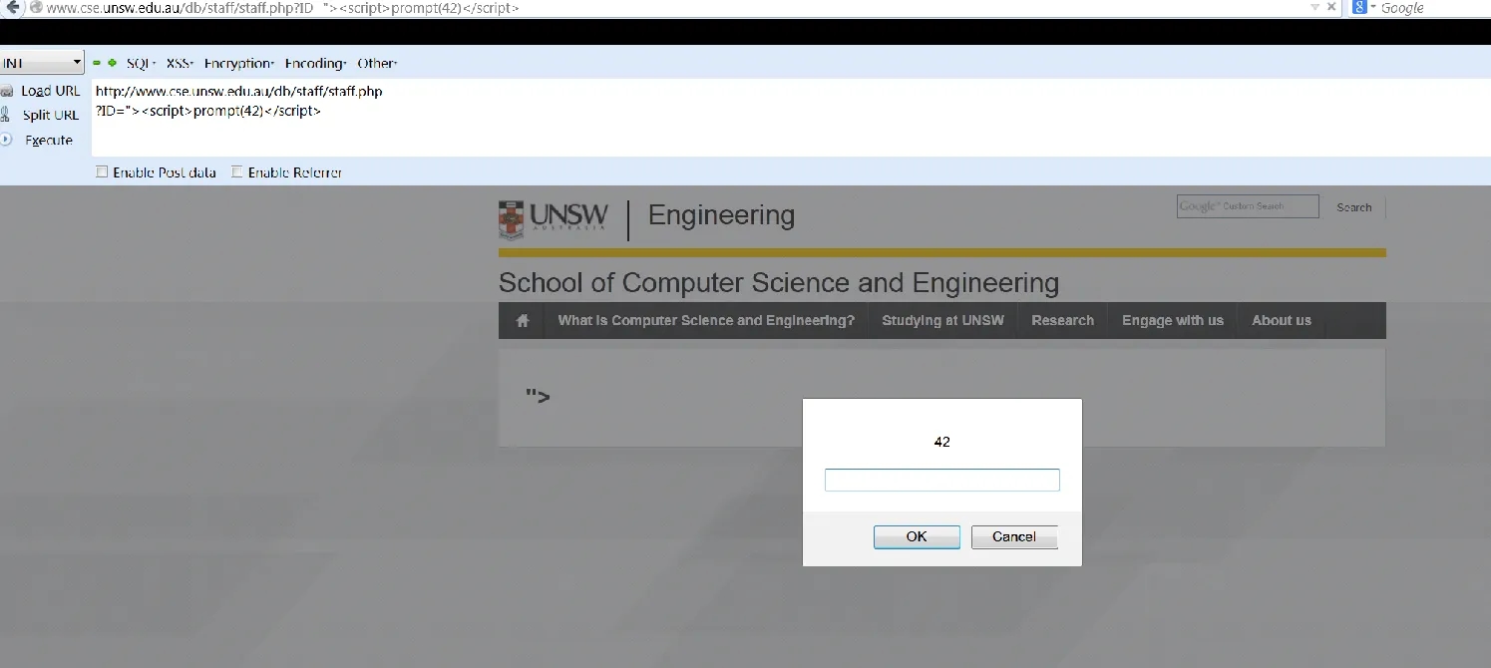Image resolution: width=1491 pixels, height=668 pixels.
Task: Click the stop loading X icon
Action: (x=1331, y=8)
